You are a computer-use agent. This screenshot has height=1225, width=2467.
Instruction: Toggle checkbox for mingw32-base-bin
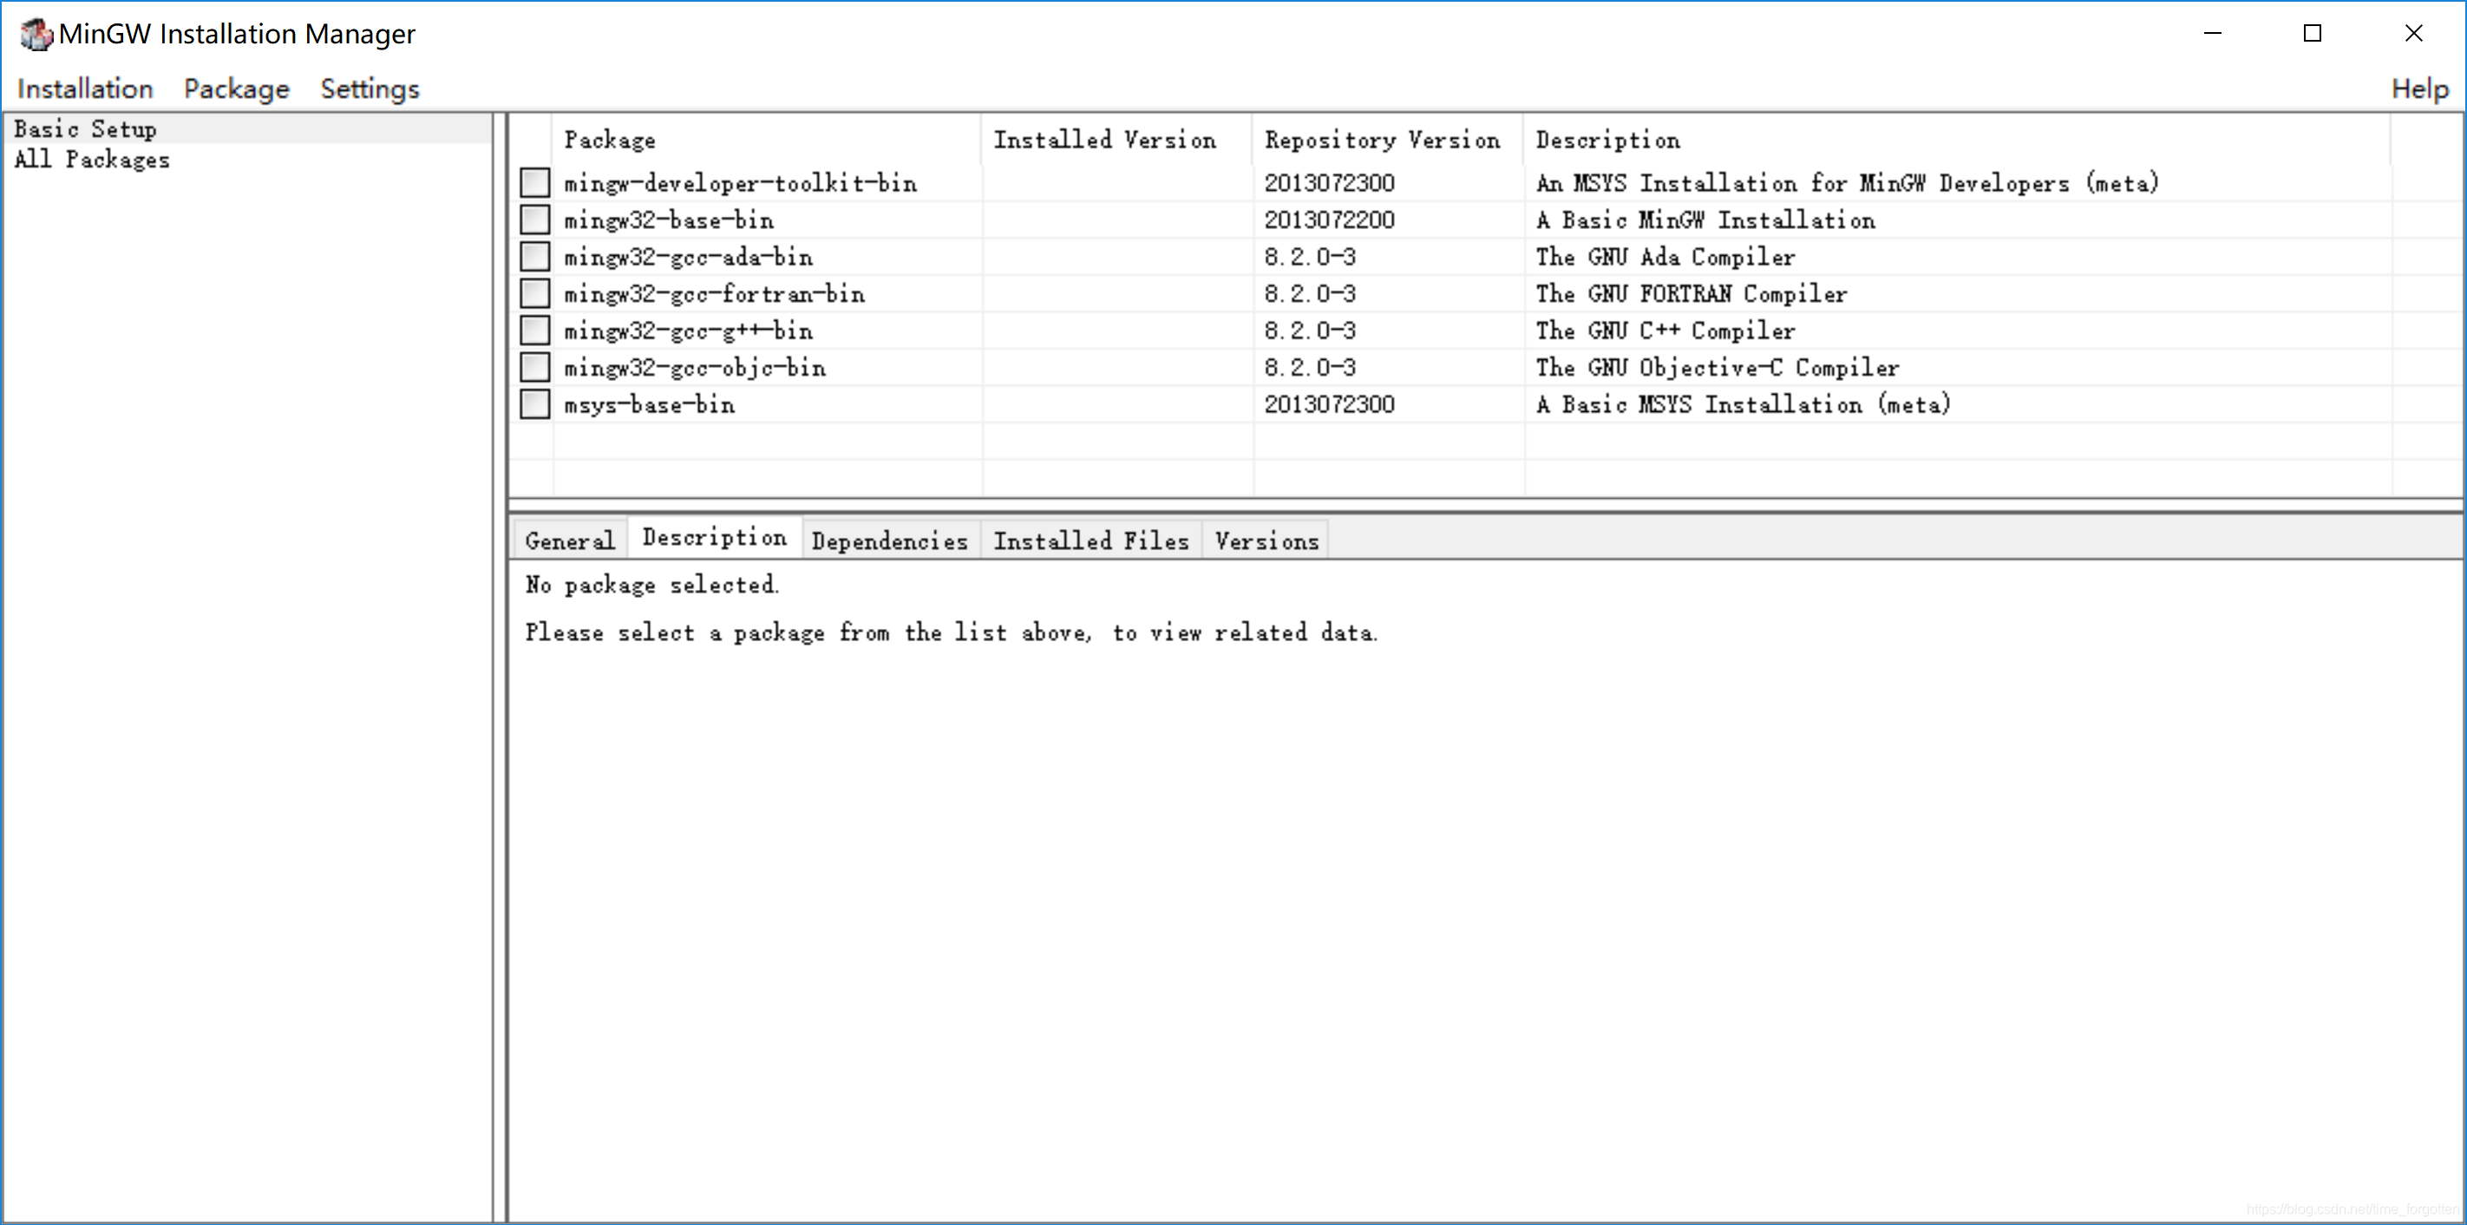coord(530,220)
